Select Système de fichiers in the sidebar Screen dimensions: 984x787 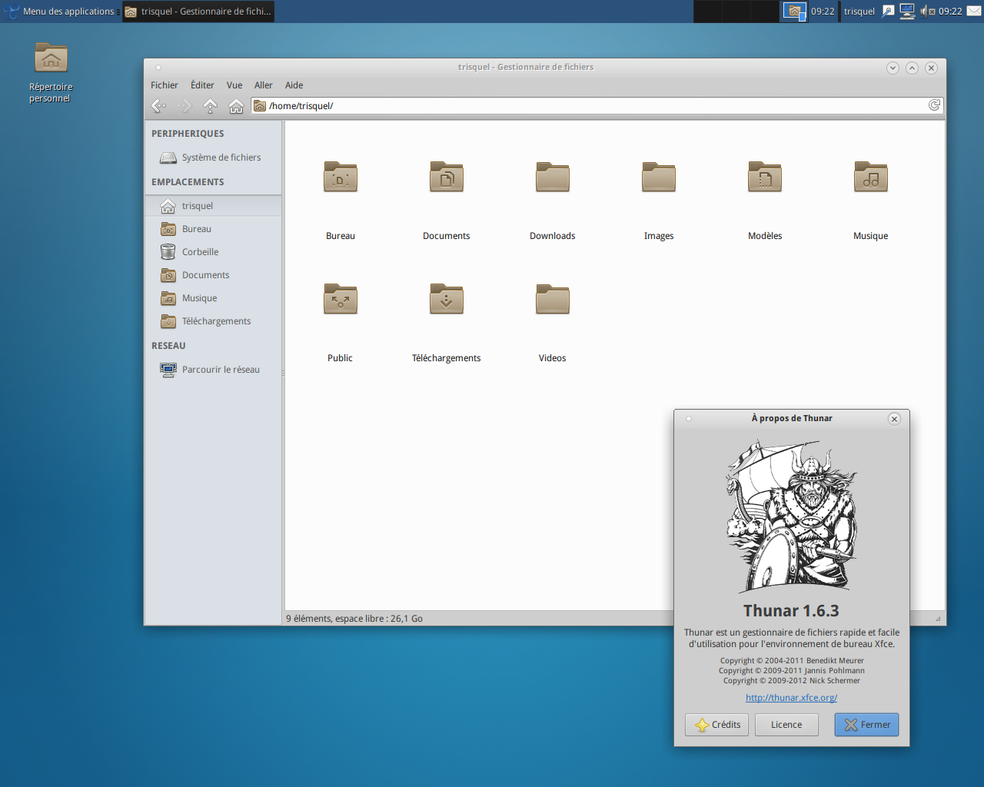click(x=213, y=158)
